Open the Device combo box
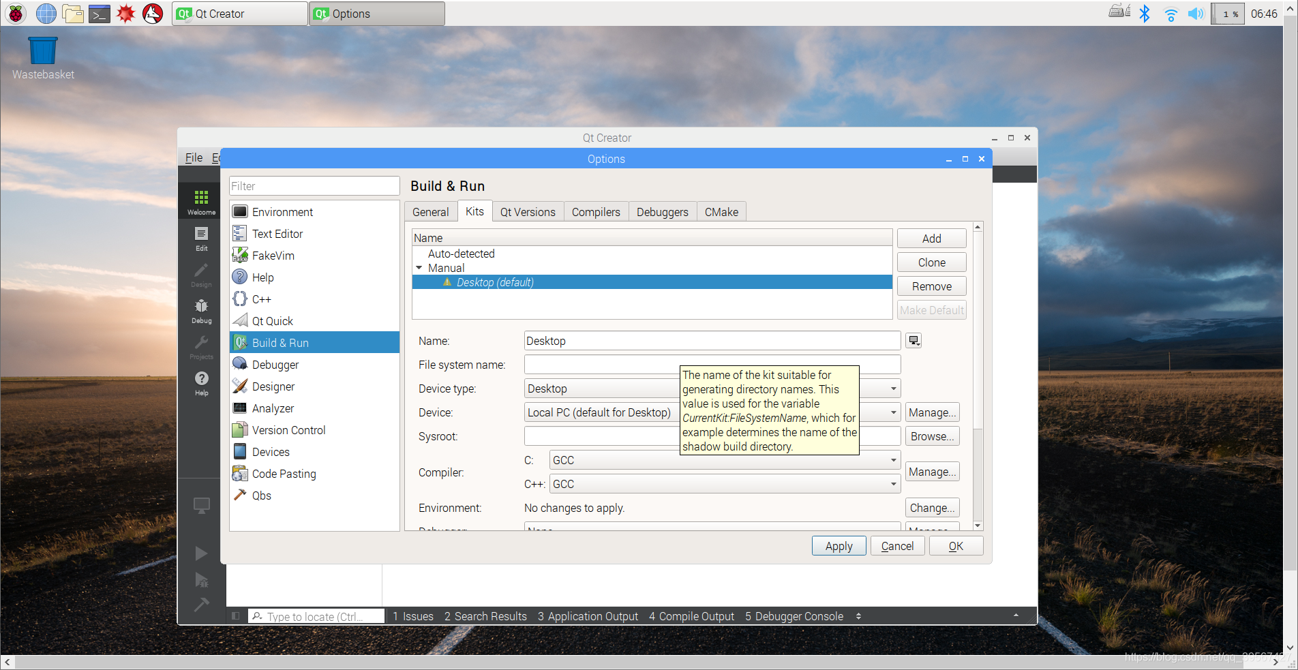The height and width of the screenshot is (670, 1298). tap(712, 412)
